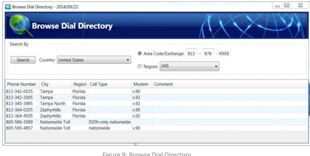This screenshot has height=156, width=310.
Task: Select phone number 800-586-3089
Action: click(x=19, y=122)
